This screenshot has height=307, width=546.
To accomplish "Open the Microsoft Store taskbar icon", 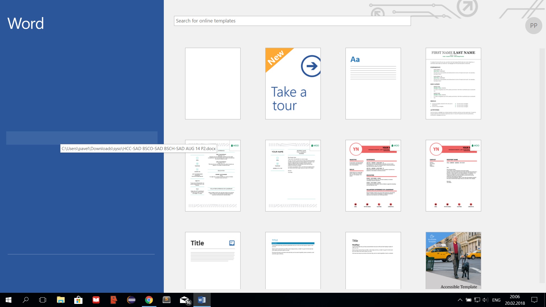I will click(x=78, y=300).
